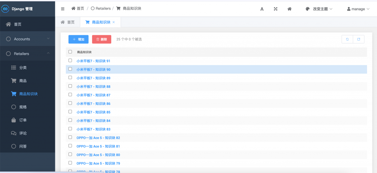Open list in new window icon
The image size is (377, 173).
coord(359,39)
